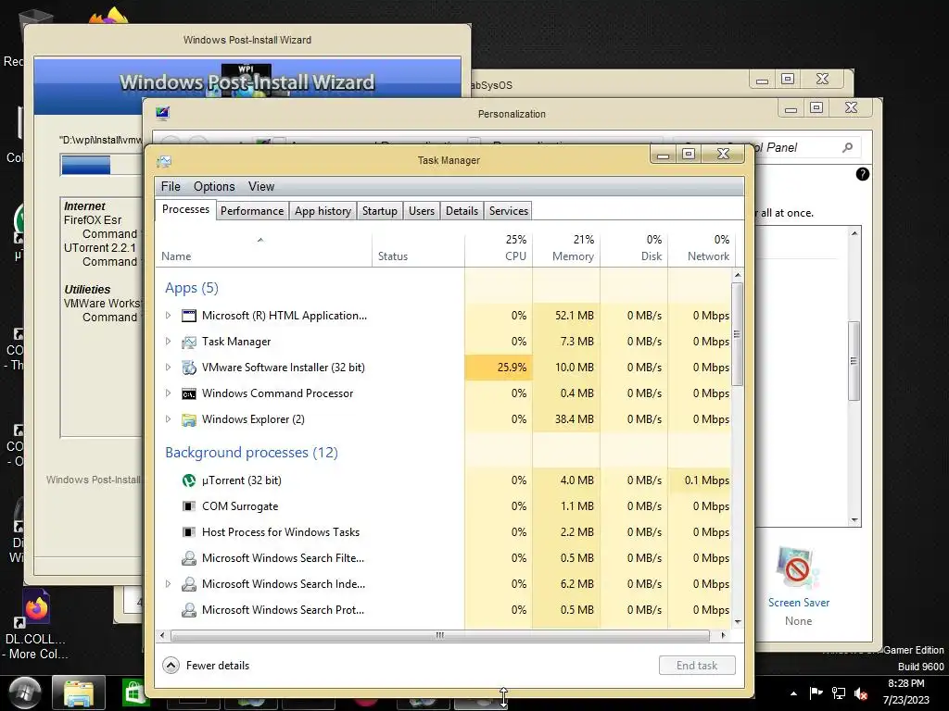Expand the VMware Software Installer row
Screen dimensions: 949x711
pyautogui.click(x=169, y=367)
